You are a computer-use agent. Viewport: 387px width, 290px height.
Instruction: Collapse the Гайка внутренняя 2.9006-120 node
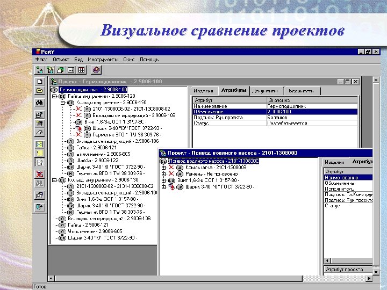tap(54, 96)
